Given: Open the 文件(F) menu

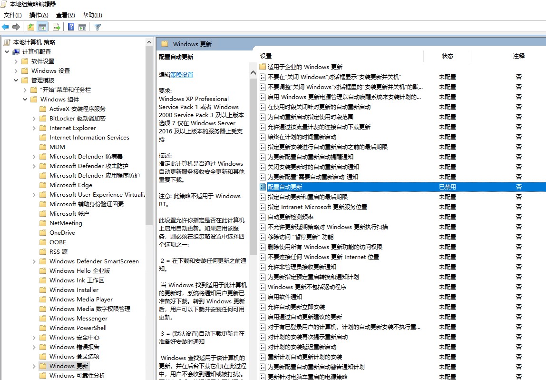Looking at the screenshot, I should click(12, 15).
